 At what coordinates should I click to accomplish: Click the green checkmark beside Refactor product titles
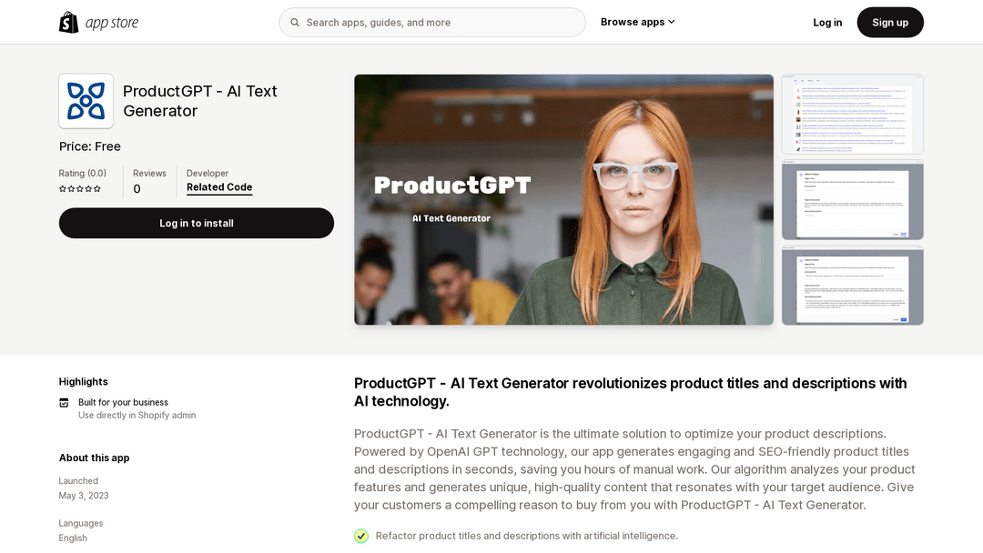pos(361,536)
